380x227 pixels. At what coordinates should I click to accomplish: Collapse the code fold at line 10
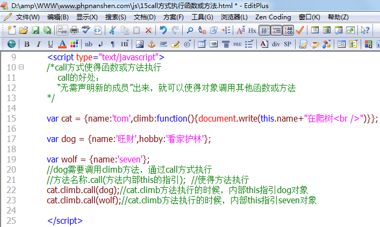point(21,67)
